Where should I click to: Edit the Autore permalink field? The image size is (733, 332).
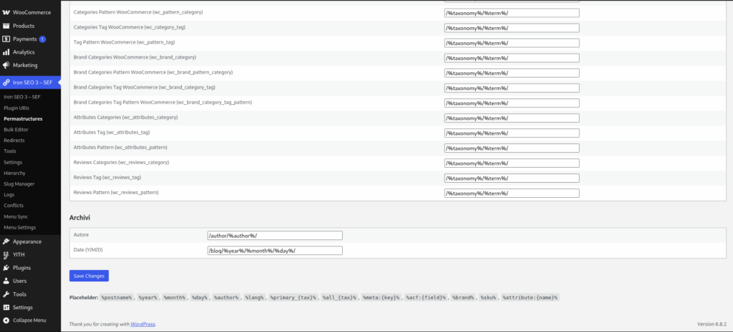275,236
